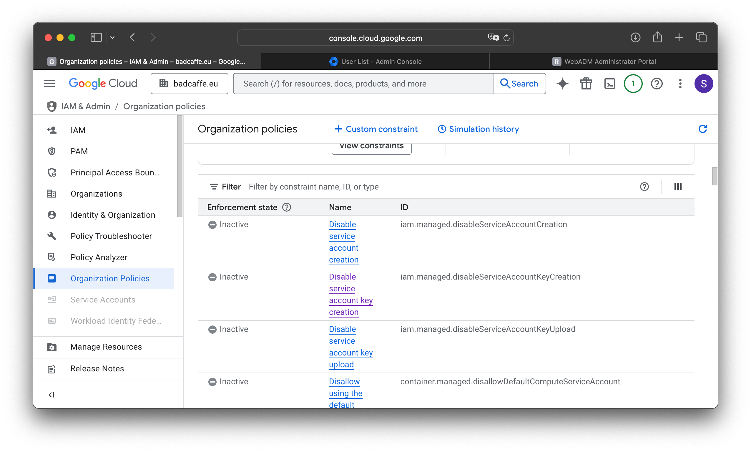This screenshot has width=751, height=452.
Task: Focus the resource search input field
Action: pyautogui.click(x=363, y=84)
